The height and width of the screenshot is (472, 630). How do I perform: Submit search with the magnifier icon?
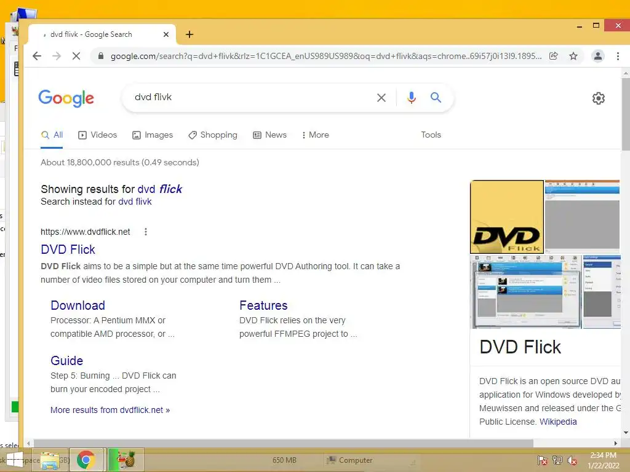coord(436,98)
